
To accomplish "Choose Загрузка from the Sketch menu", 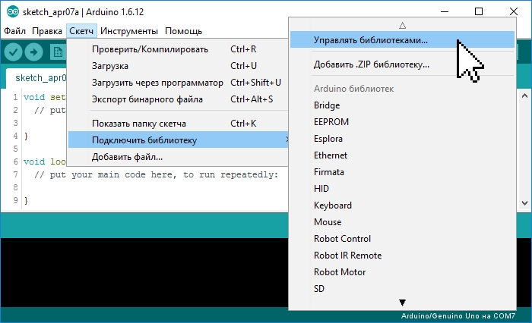I will click(x=178, y=66).
